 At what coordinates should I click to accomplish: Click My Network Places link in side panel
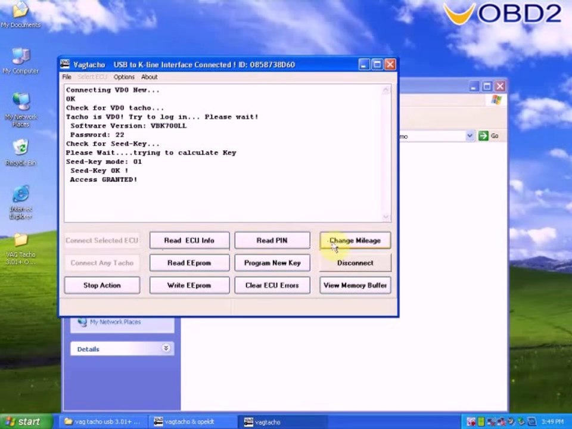115,322
